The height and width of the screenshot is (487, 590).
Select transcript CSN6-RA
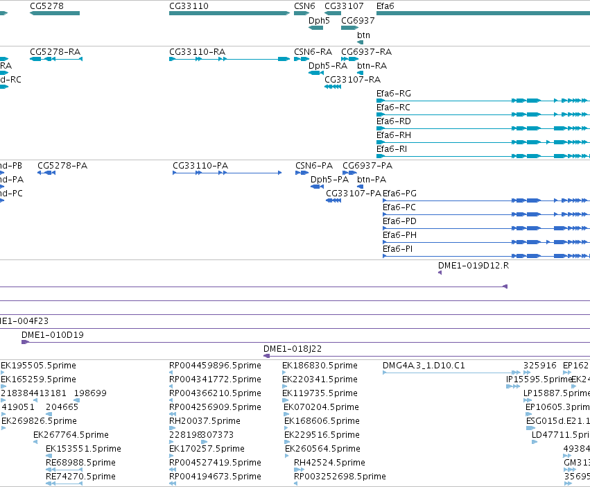[x=313, y=51]
